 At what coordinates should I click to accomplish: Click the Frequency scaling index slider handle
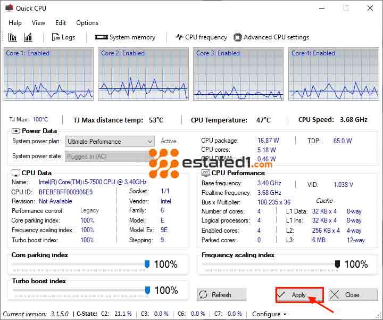point(337,264)
